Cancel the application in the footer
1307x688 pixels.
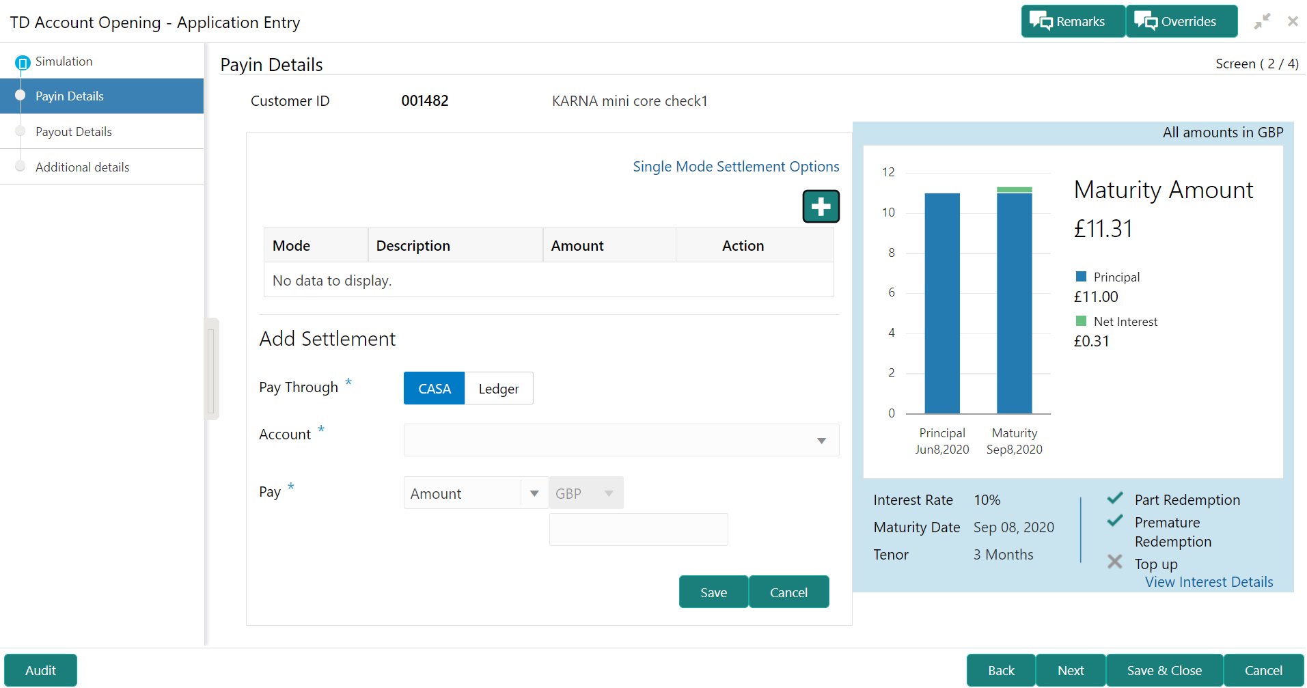point(1263,670)
